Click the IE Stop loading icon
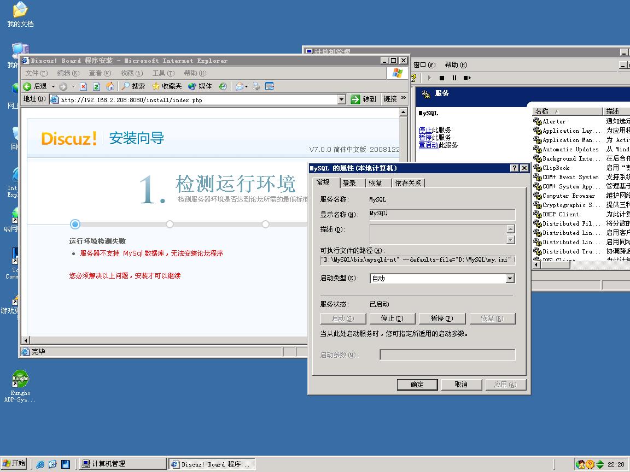Viewport: 630px width, 472px height. tap(84, 86)
